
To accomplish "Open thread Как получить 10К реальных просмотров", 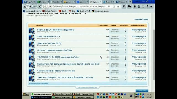I will 68,64.
